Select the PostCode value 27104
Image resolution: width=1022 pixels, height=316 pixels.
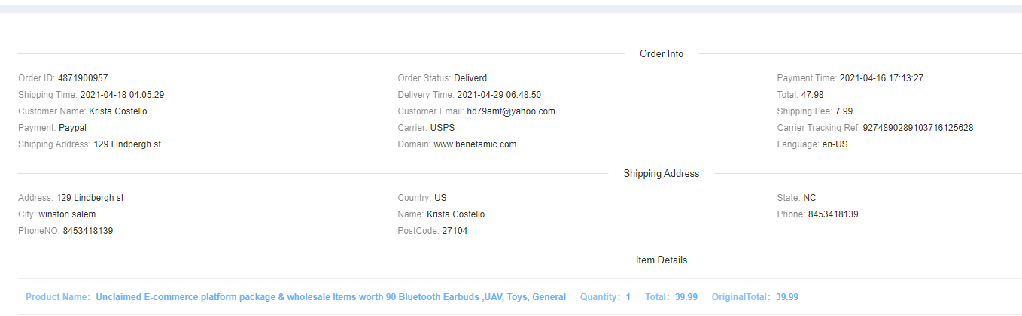pyautogui.click(x=455, y=231)
